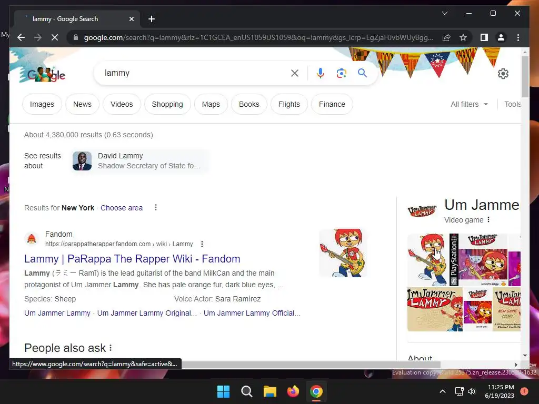Click the forward navigation arrow
This screenshot has width=539, height=404.
pyautogui.click(x=38, y=37)
